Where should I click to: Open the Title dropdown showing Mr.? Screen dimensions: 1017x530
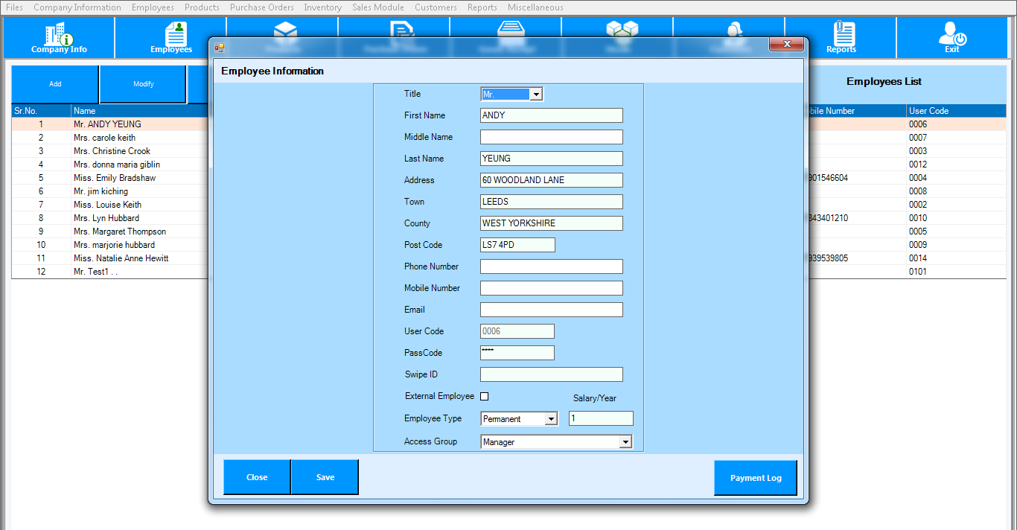(535, 95)
